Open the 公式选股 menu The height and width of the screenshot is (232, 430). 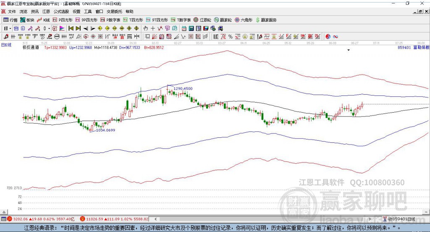click(61, 11)
